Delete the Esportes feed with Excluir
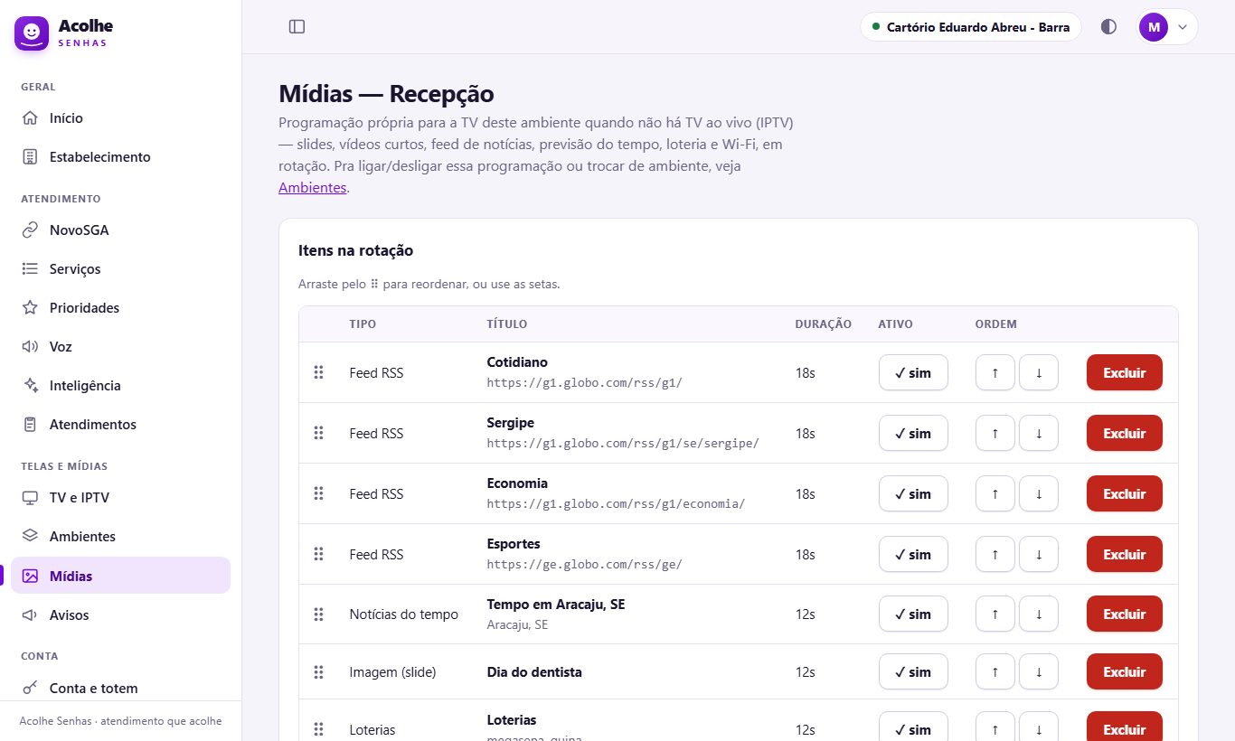Viewport: 1235px width, 741px height. point(1125,554)
